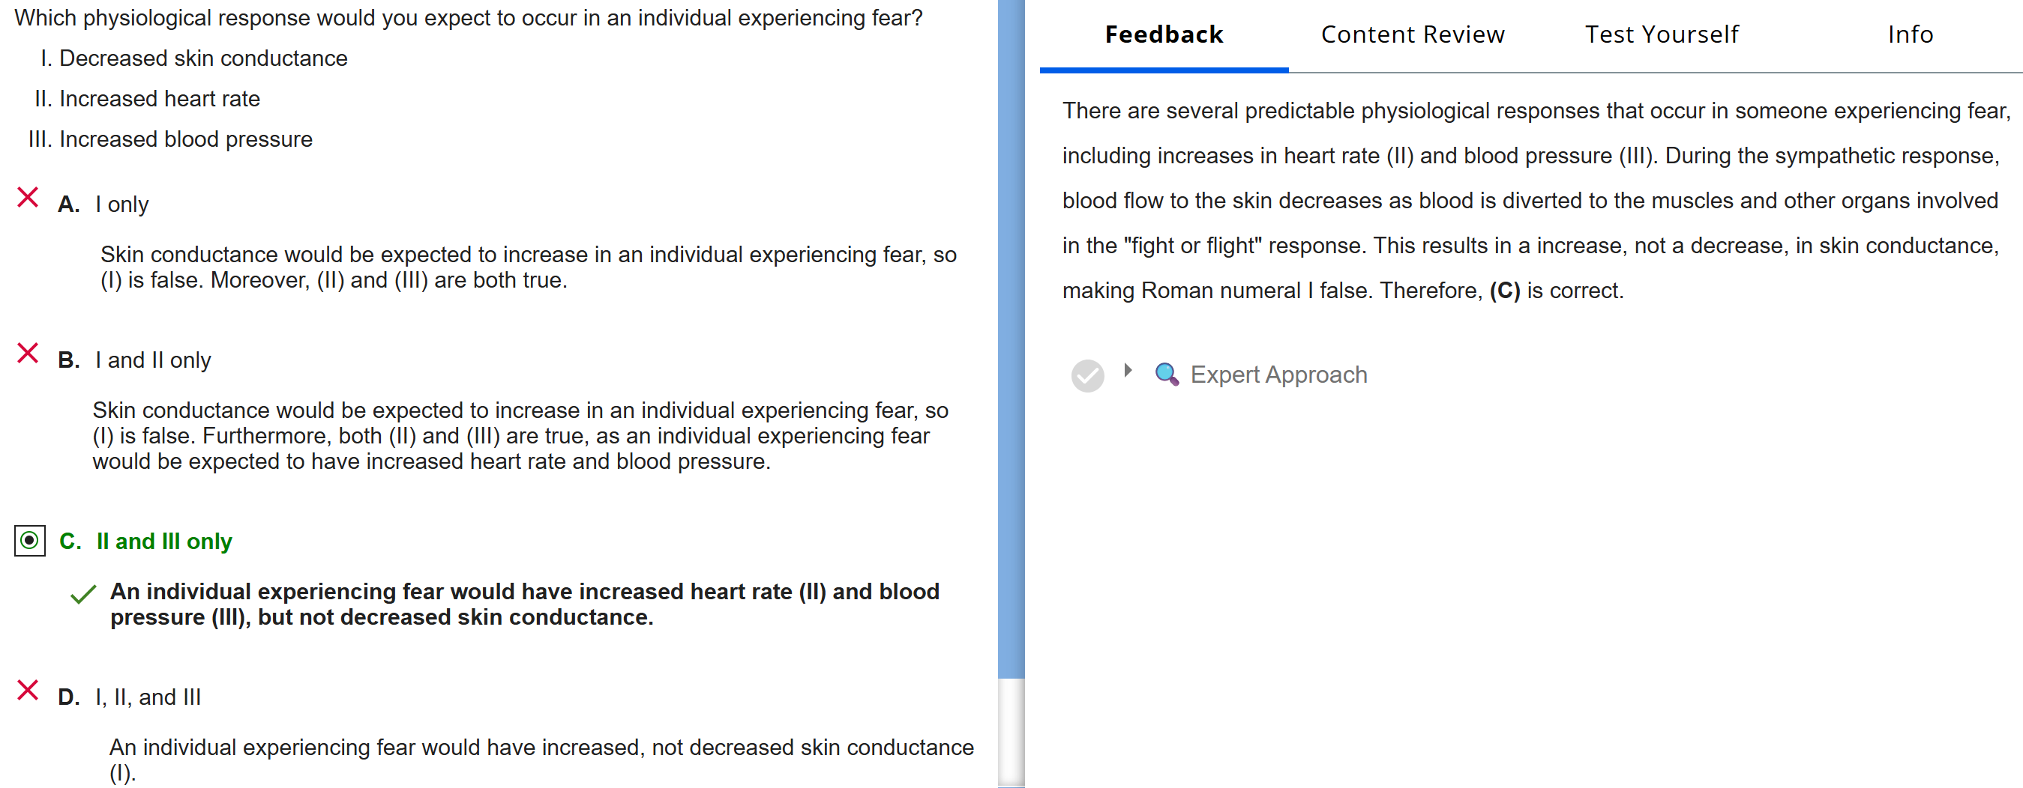Choose answer A 'I only'
The height and width of the screenshot is (788, 2023).
(x=121, y=204)
